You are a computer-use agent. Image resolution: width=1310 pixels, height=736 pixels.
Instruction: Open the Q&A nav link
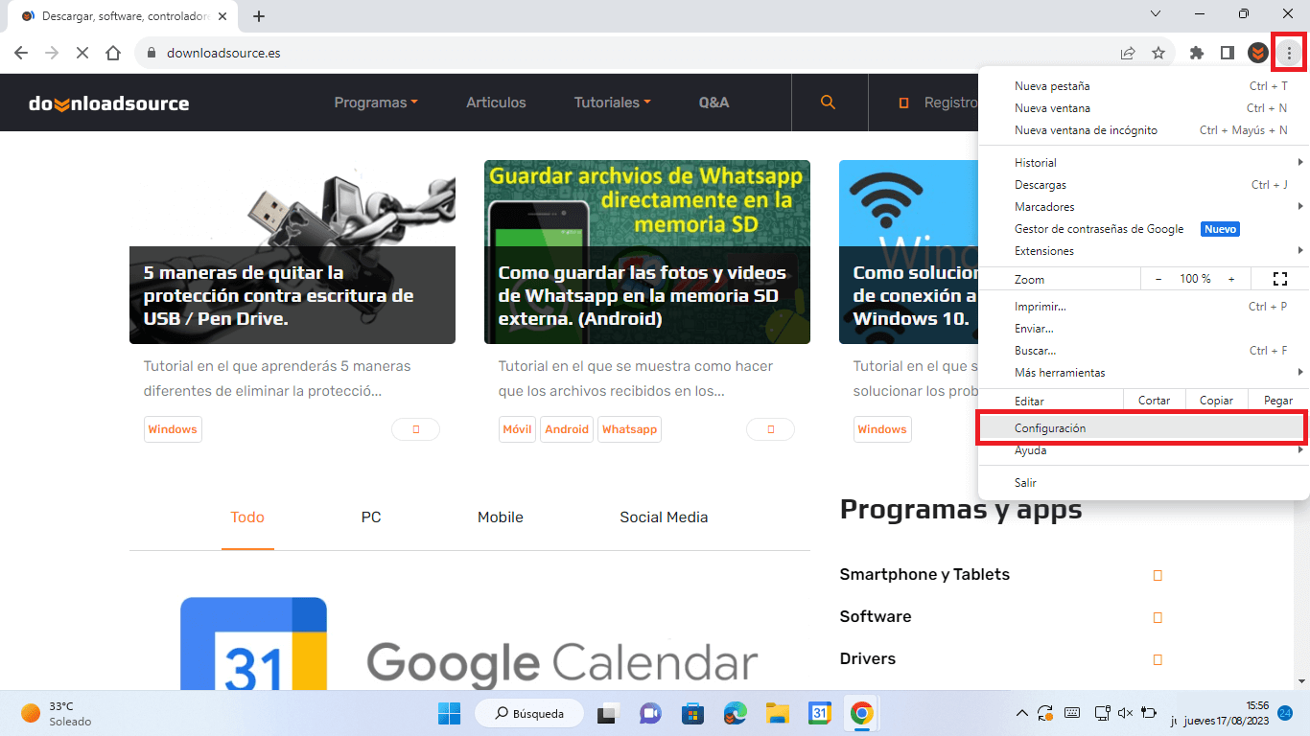[x=713, y=103]
